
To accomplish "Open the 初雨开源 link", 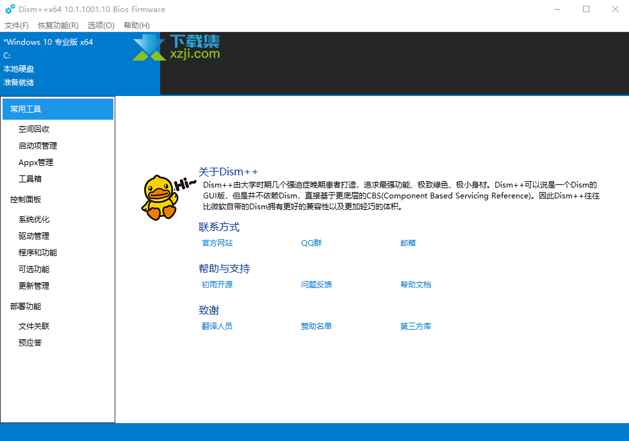I will 217,285.
